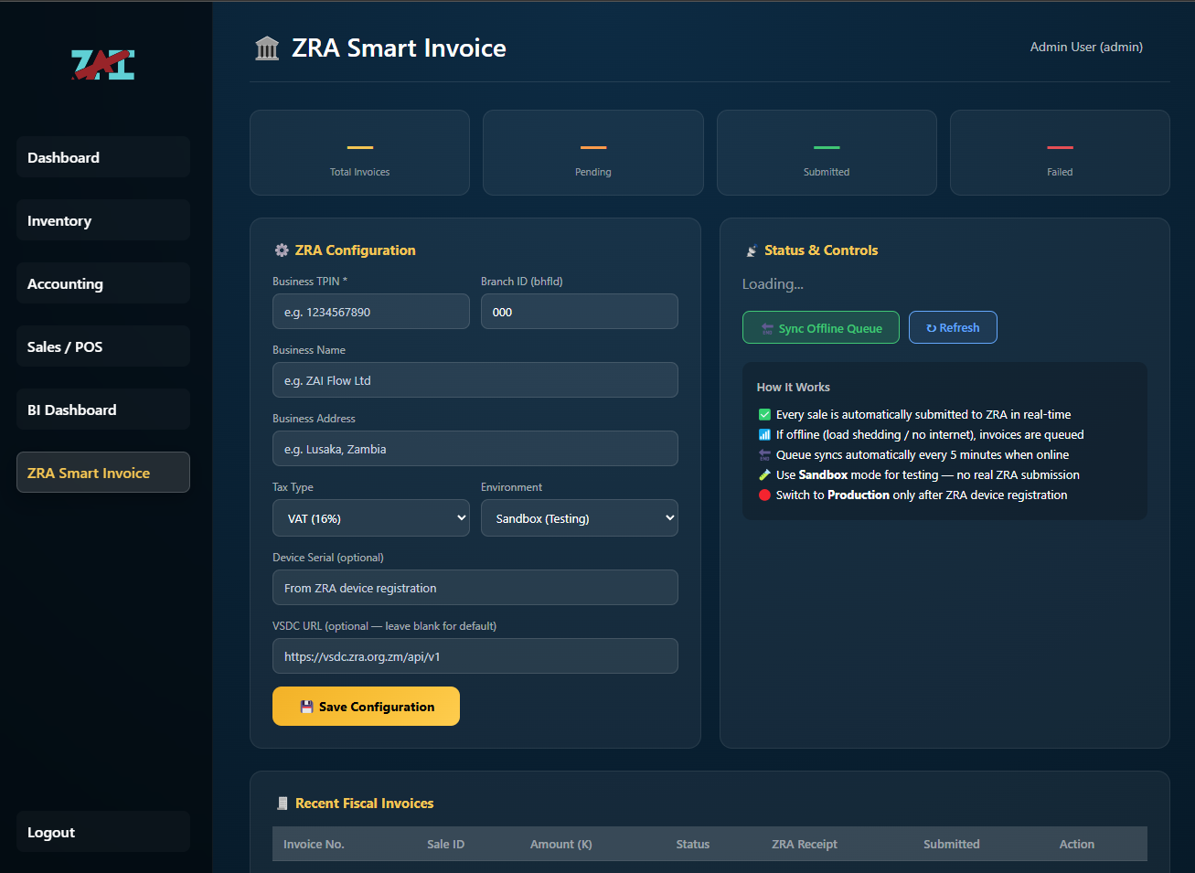Open the Dashboard page from sidebar
This screenshot has height=873, width=1195.
click(x=102, y=157)
